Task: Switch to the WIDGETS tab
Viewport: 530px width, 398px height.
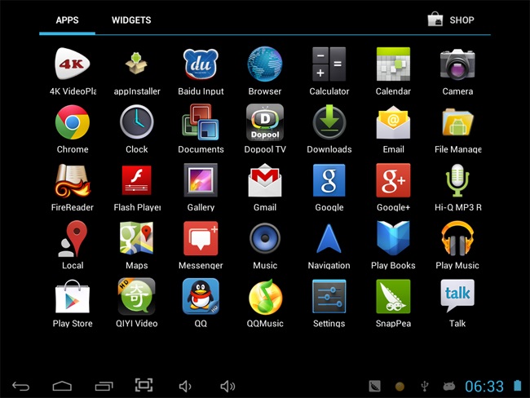Action: 131,20
